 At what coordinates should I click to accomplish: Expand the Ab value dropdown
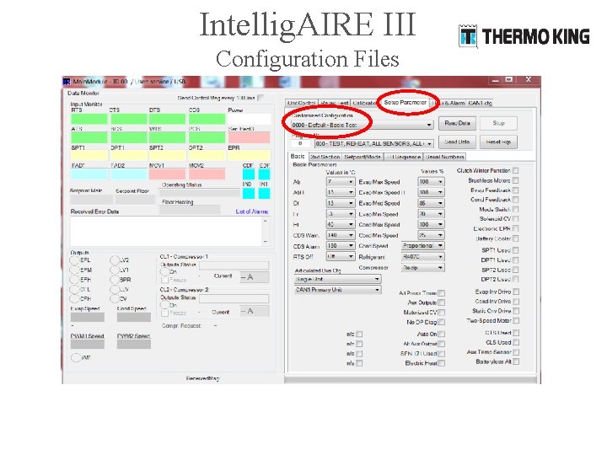click(x=341, y=182)
